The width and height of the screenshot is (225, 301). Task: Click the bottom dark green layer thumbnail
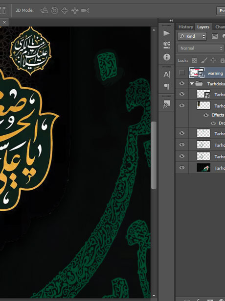[203, 168]
